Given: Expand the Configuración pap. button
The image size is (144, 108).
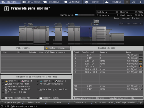Looking at the screenshot, I should (12, 102).
